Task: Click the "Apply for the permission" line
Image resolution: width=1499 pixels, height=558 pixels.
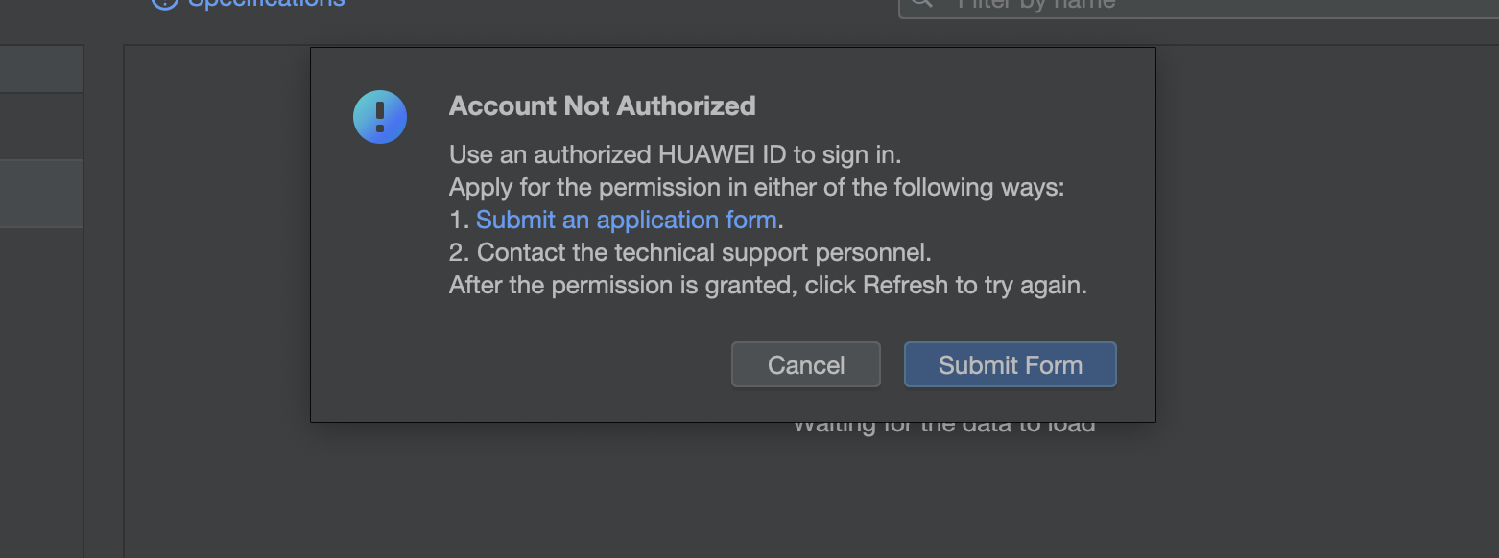Action: click(x=756, y=187)
